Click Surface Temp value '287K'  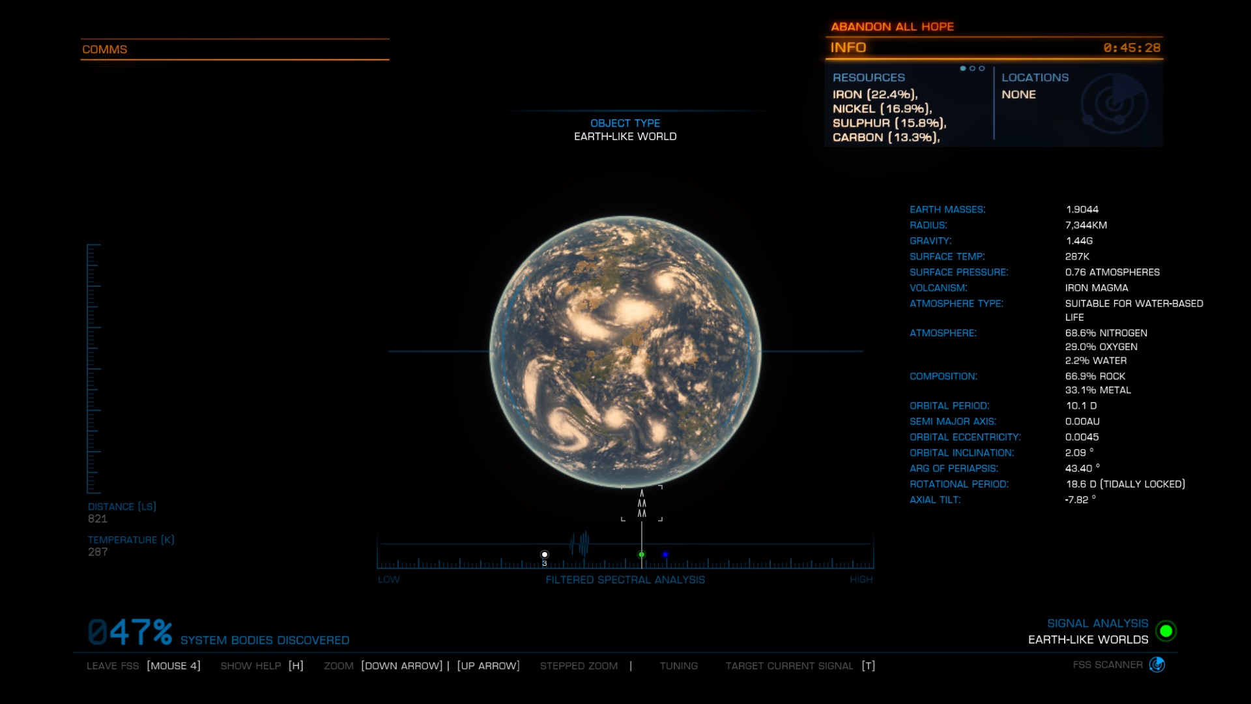coord(1077,256)
